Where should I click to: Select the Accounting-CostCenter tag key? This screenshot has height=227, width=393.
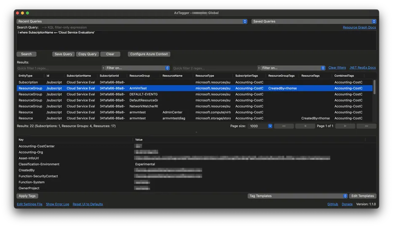pos(37,146)
